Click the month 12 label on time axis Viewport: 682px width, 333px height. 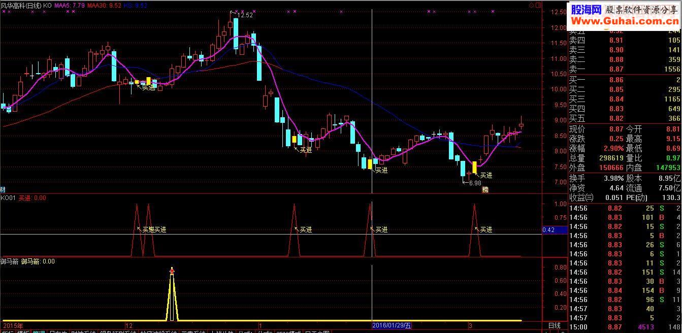coord(128,325)
